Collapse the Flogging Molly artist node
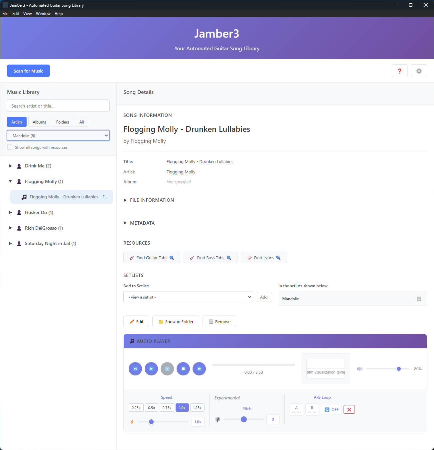 10,181
